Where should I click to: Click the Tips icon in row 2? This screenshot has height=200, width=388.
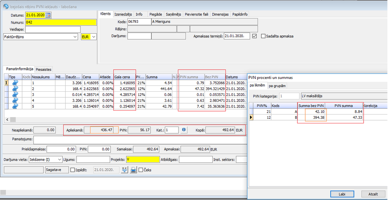click(x=16, y=89)
